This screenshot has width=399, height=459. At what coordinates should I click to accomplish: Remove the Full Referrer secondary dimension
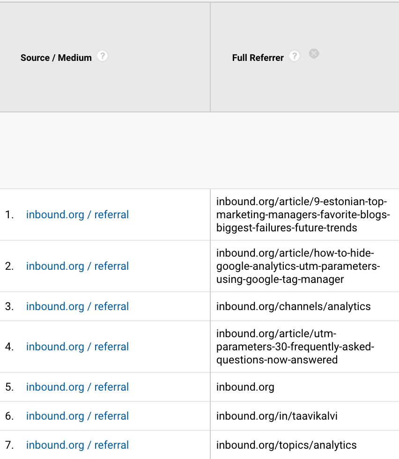[314, 54]
